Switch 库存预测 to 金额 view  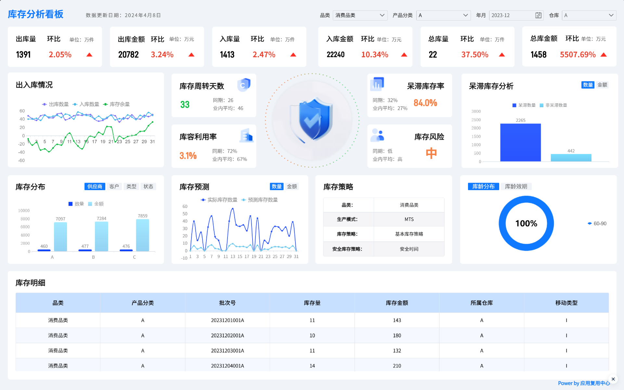tap(292, 187)
